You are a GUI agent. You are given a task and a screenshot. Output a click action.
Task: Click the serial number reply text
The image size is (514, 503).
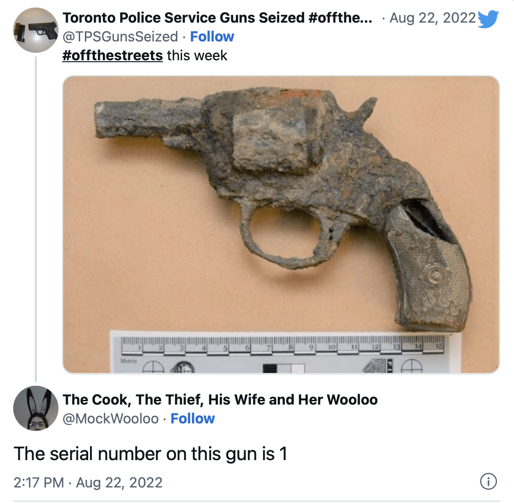pyautogui.click(x=150, y=454)
